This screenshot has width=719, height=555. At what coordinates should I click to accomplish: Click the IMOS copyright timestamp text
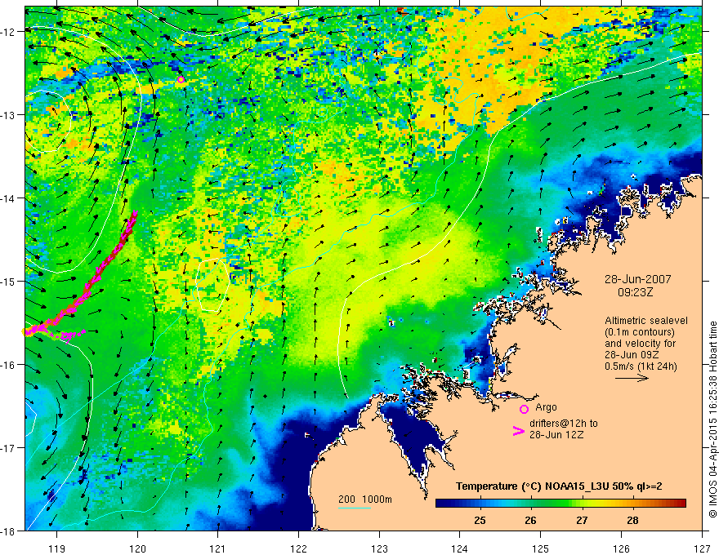coord(712,419)
